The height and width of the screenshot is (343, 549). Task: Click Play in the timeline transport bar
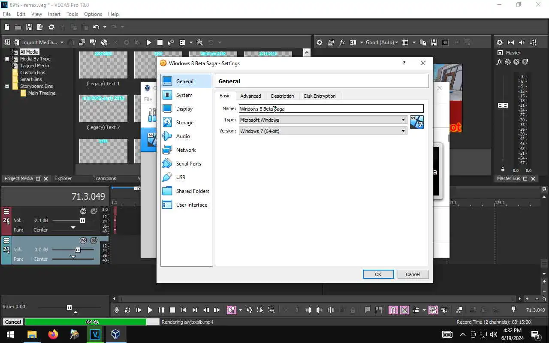point(150,310)
